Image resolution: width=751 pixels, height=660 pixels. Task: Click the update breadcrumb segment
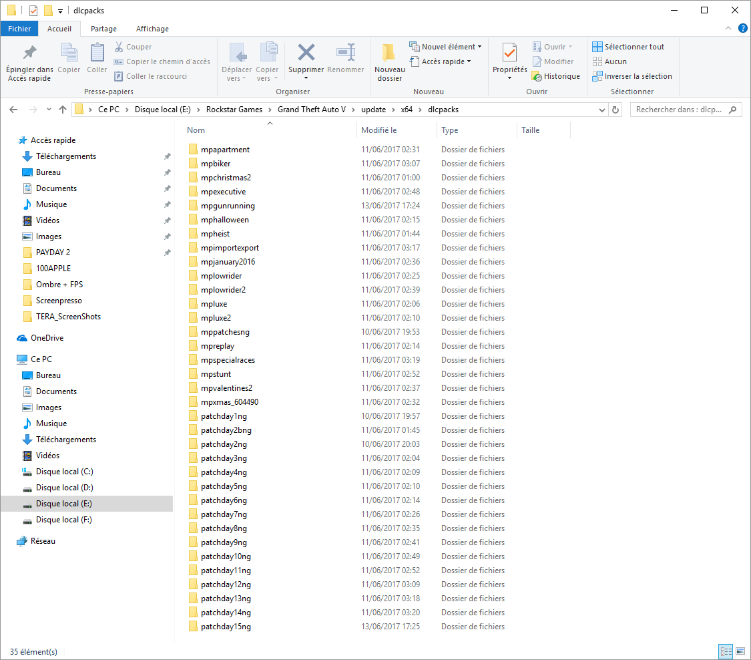pos(374,110)
